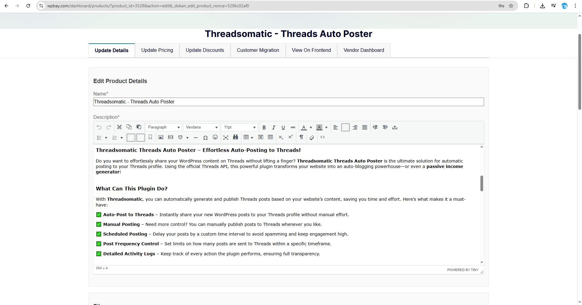
Task: Undo the last edit in the editor
Action: point(99,127)
